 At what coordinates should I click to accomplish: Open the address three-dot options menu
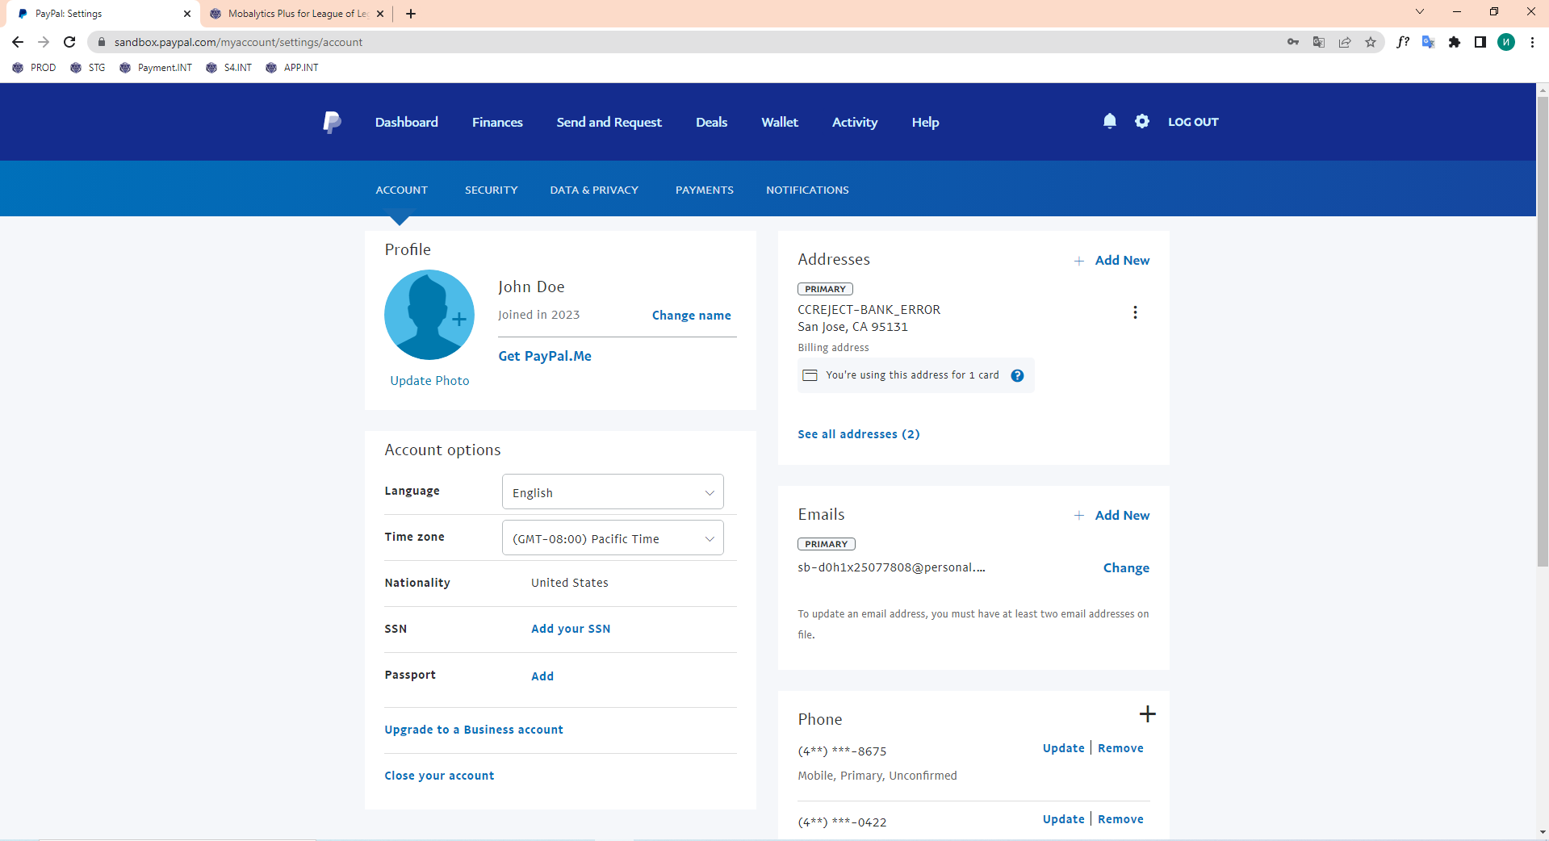[x=1135, y=312]
